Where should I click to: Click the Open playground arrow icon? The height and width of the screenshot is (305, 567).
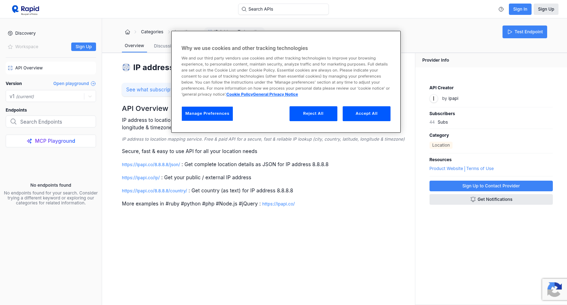tap(93, 84)
